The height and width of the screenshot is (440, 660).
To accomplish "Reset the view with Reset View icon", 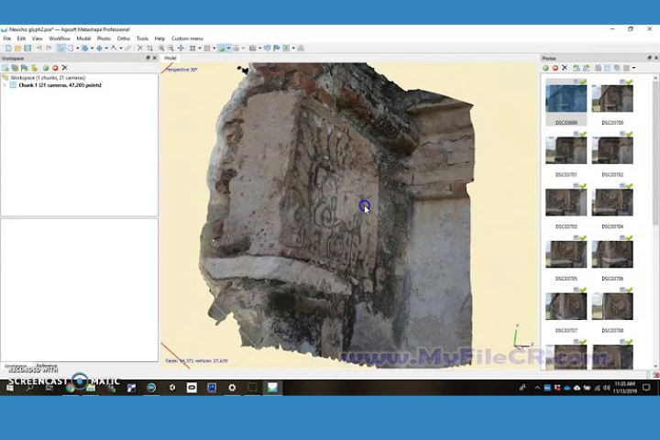I will pyautogui.click(x=181, y=49).
